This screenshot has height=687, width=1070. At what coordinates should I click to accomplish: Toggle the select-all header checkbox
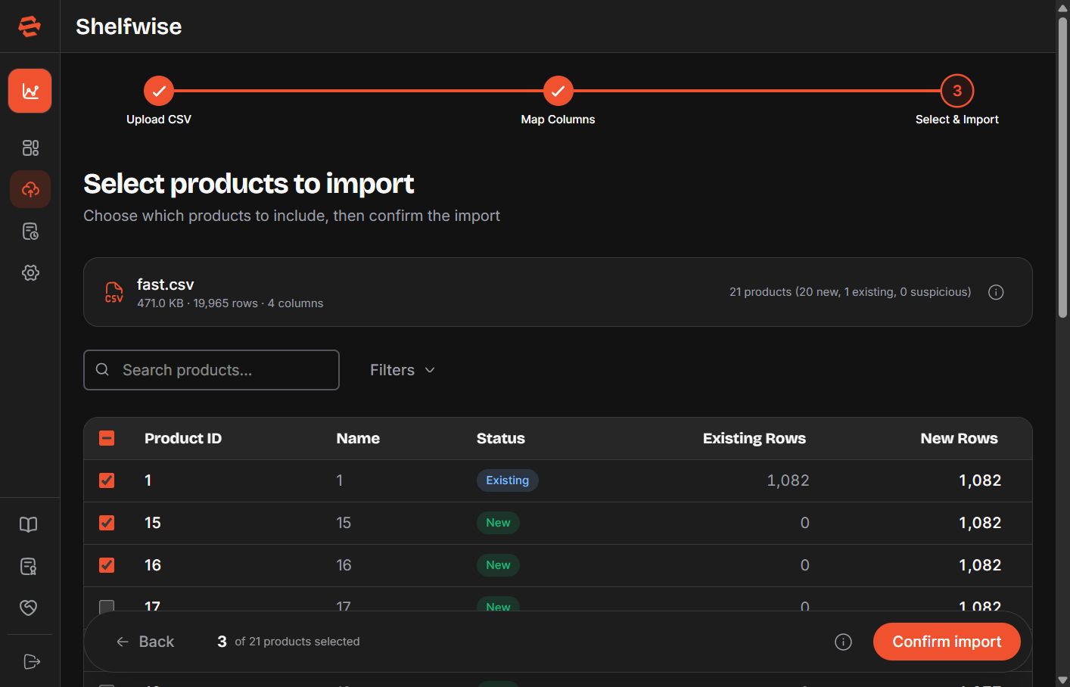107,438
